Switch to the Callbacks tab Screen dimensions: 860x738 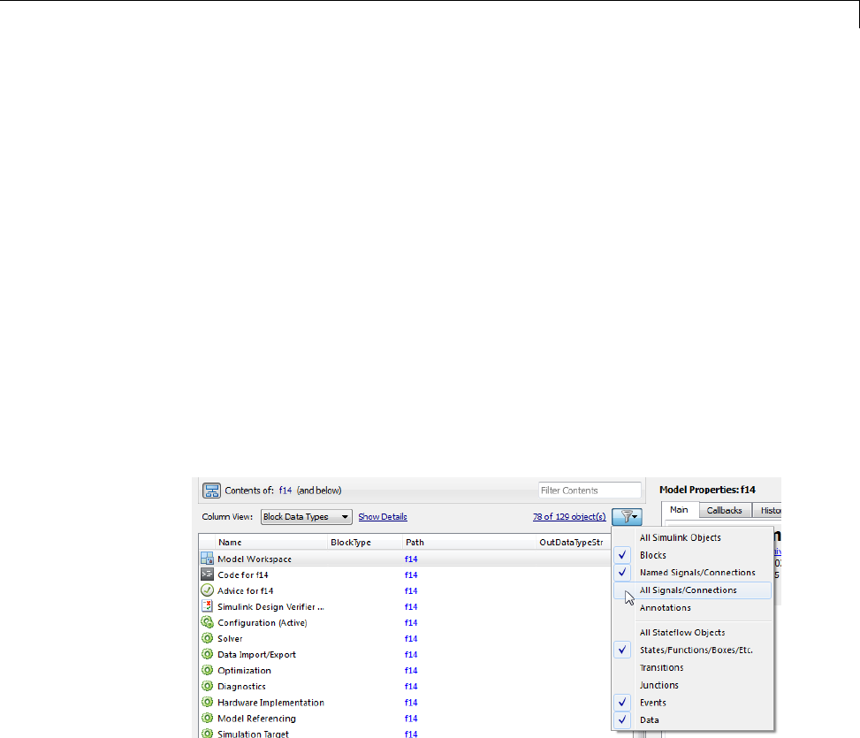click(724, 510)
